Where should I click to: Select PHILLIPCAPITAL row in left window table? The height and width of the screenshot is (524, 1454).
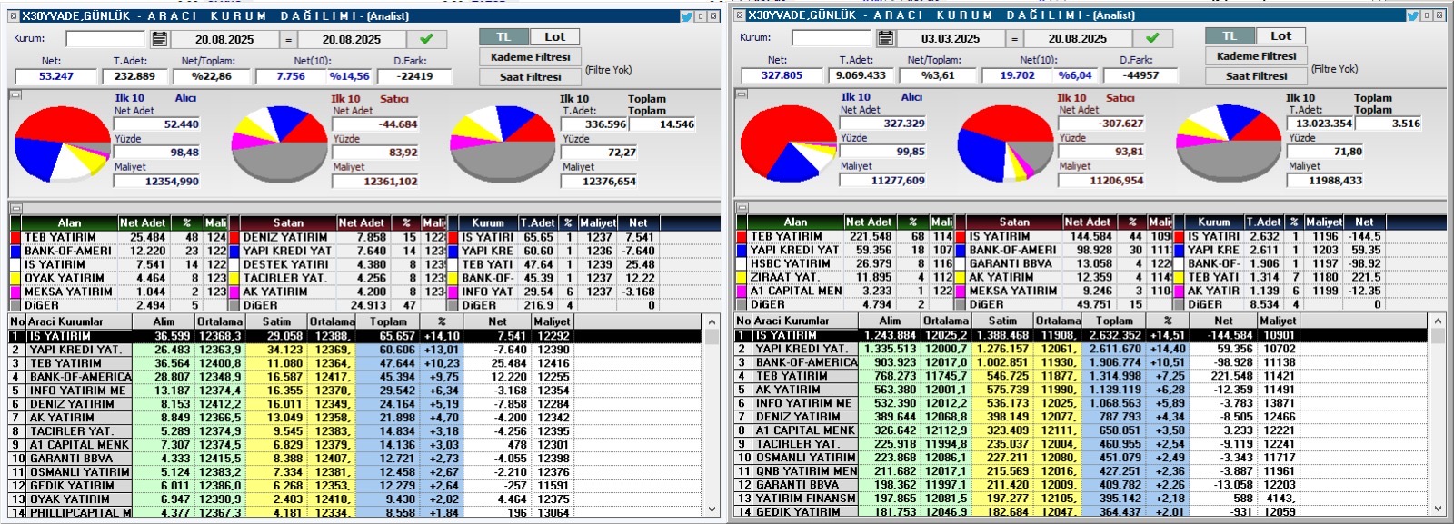click(355, 513)
